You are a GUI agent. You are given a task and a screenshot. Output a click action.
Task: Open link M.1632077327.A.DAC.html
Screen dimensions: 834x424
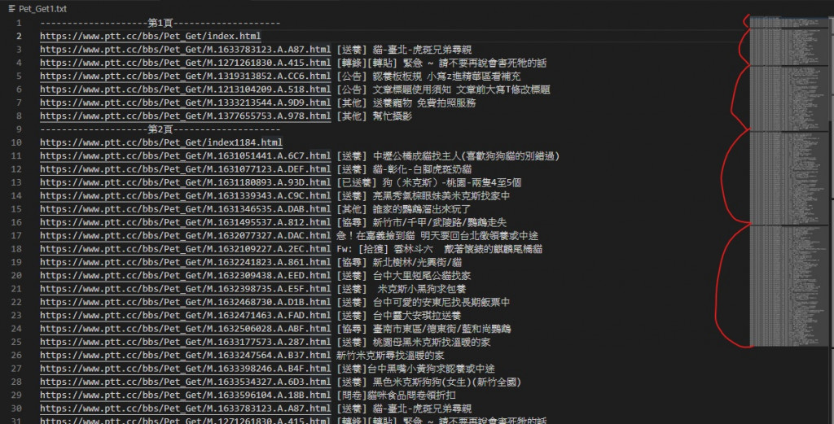coord(185,235)
